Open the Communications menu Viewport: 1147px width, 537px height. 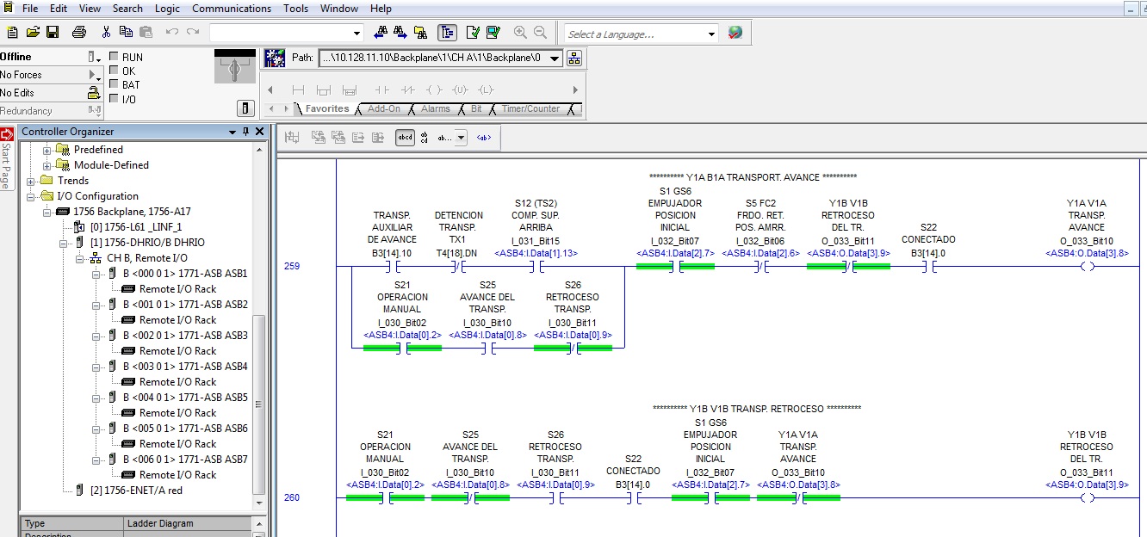pyautogui.click(x=231, y=9)
